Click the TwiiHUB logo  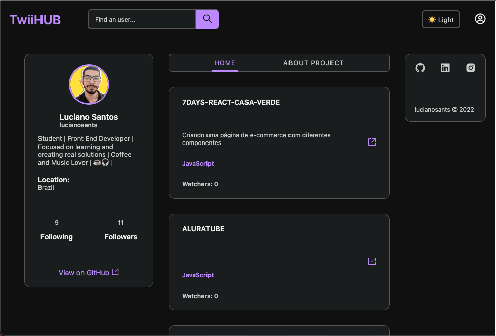[x=34, y=19]
